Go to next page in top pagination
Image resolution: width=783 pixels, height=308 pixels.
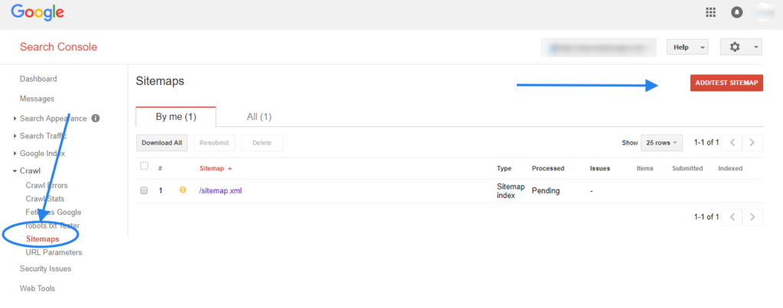click(752, 143)
